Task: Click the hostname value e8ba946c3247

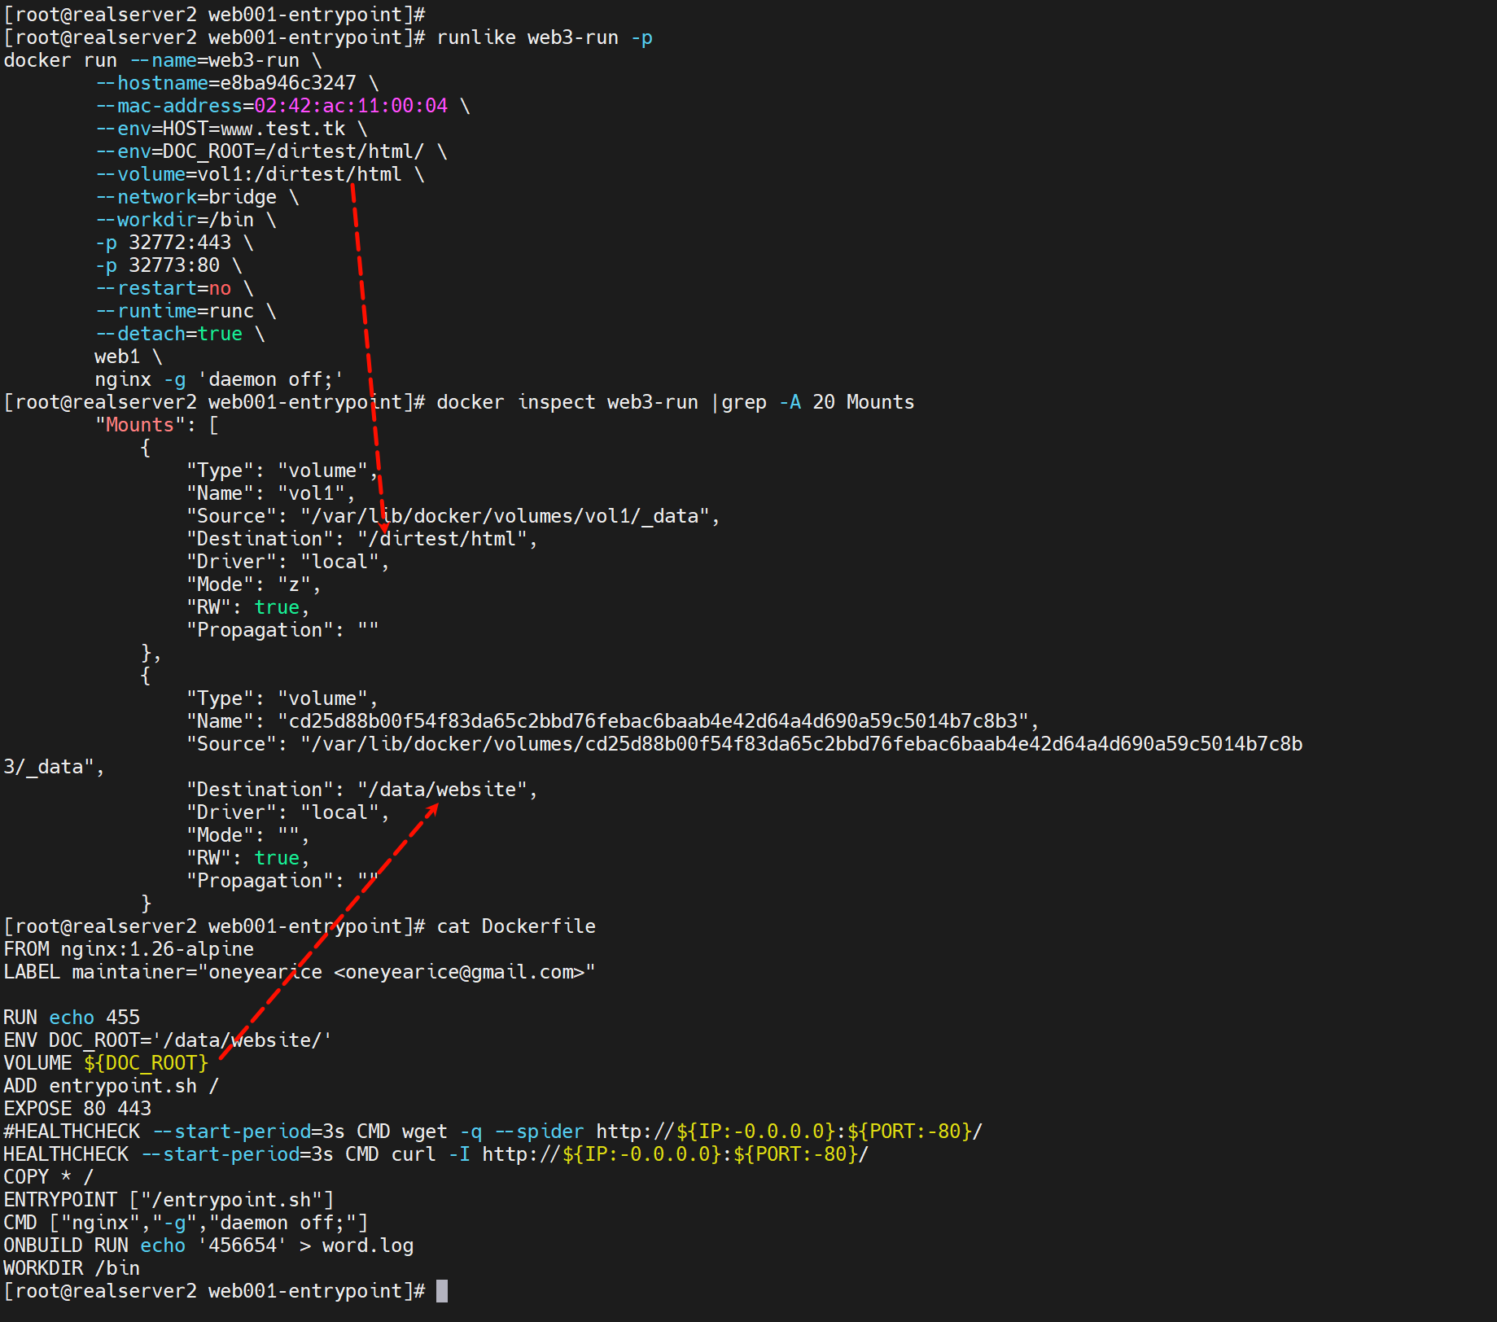Action: (x=287, y=83)
